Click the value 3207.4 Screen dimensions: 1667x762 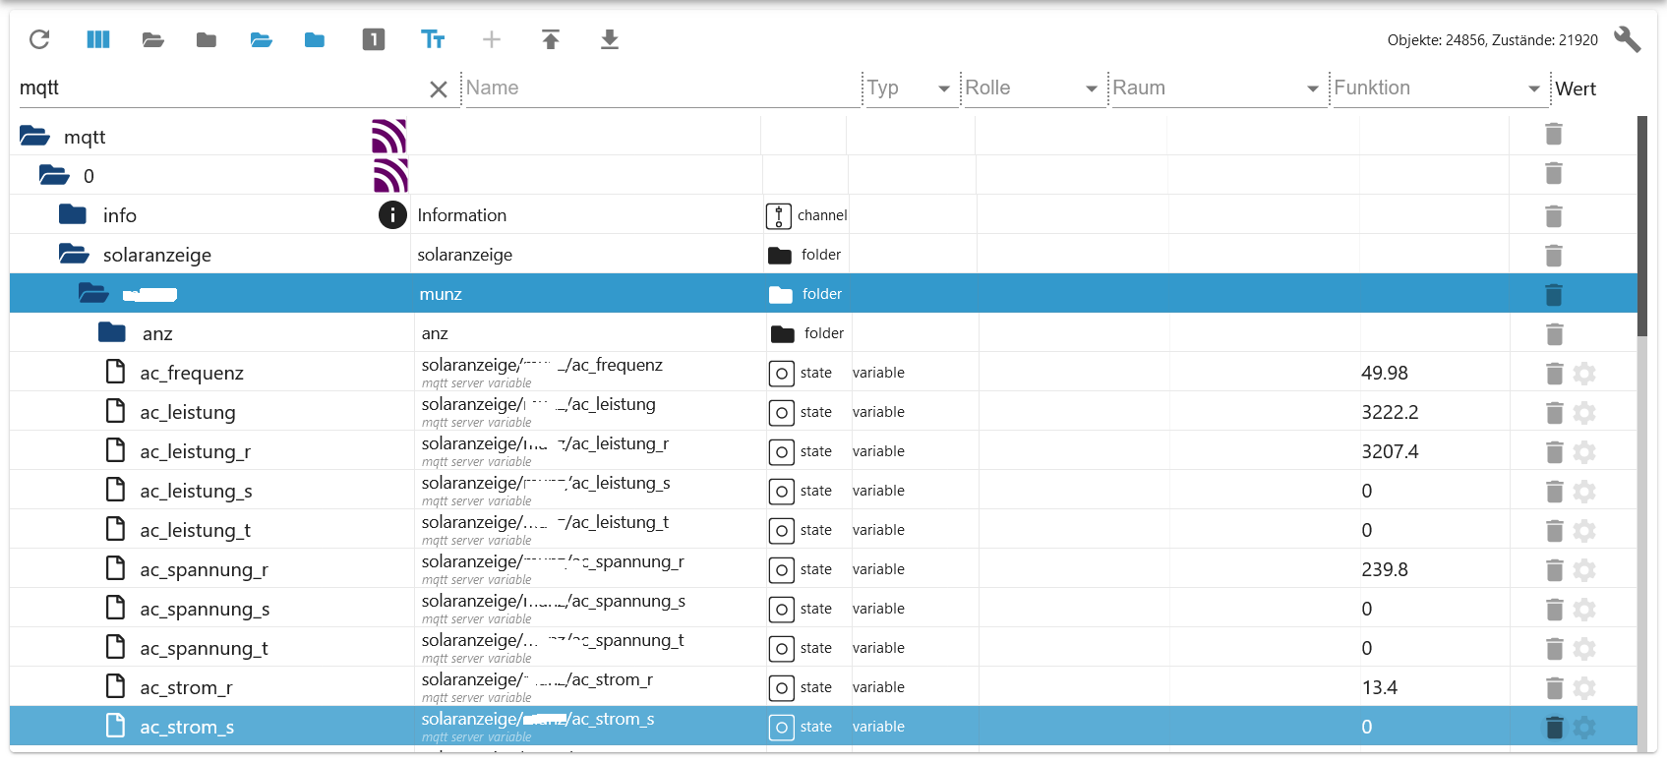pos(1390,451)
